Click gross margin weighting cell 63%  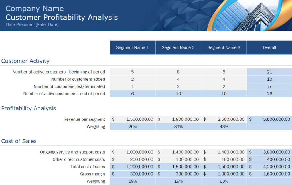click(x=224, y=181)
